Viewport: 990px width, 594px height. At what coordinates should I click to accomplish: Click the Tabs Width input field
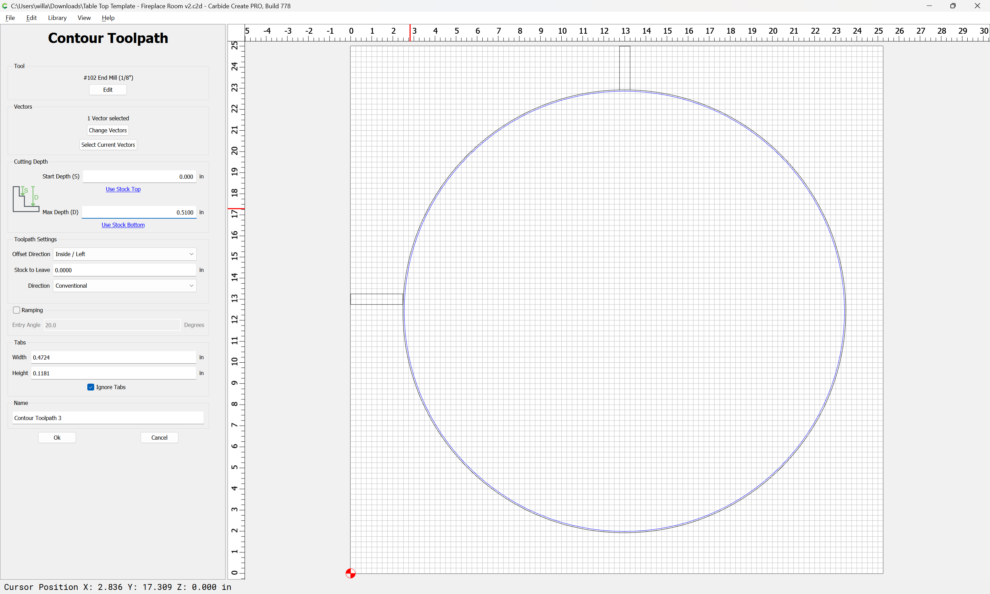(114, 357)
